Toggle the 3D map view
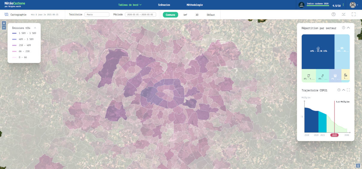This screenshot has height=169, width=362. point(197,15)
